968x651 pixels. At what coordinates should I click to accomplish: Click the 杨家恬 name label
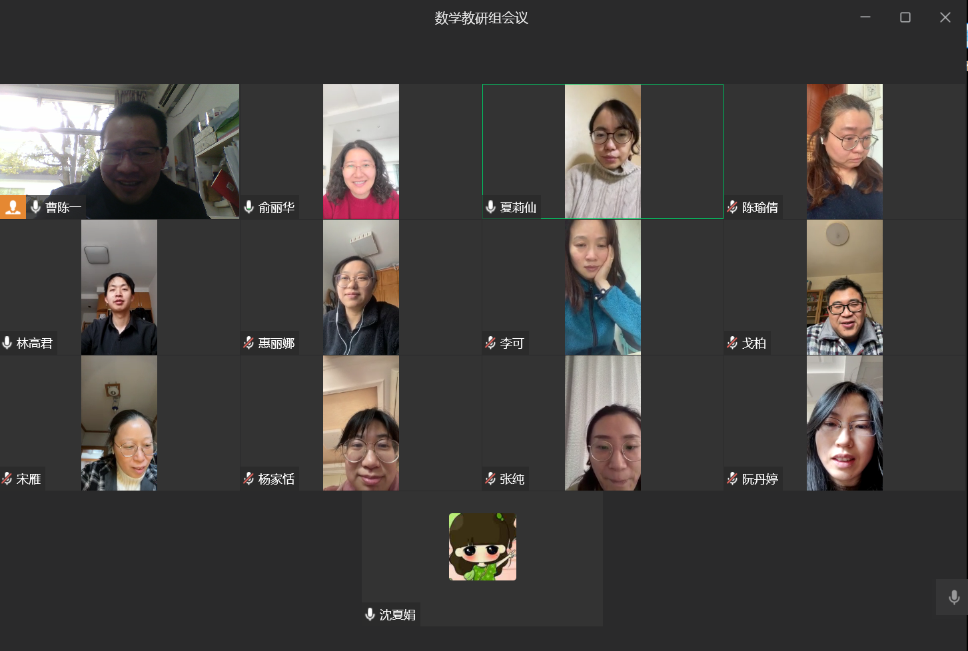tap(276, 479)
